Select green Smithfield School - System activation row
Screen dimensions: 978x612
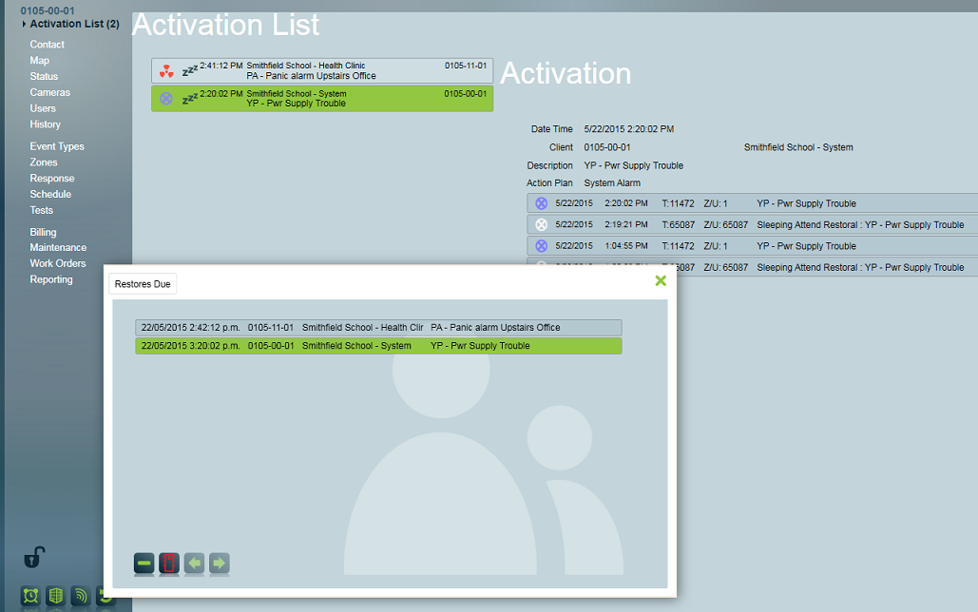pos(322,99)
